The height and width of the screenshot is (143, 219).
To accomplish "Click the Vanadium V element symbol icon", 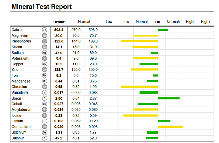I will (x=44, y=93).
